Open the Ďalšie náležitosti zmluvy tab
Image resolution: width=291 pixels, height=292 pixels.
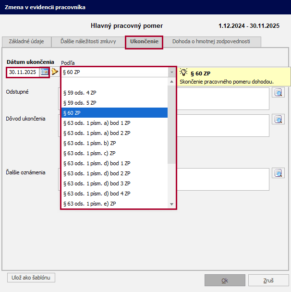(x=88, y=41)
